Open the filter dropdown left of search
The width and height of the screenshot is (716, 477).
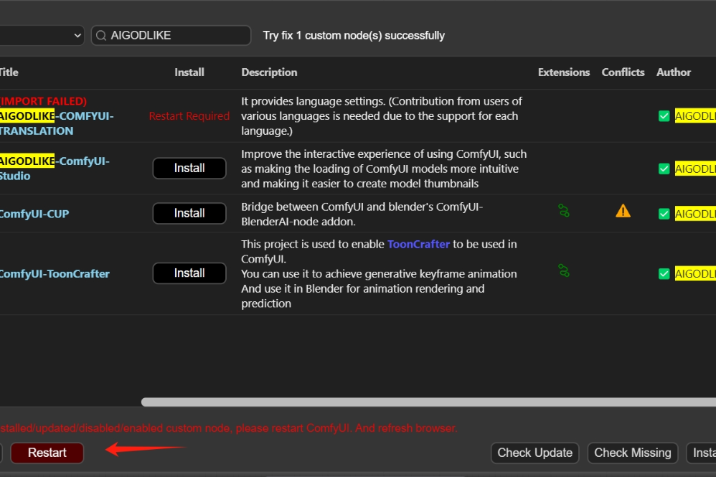[42, 36]
